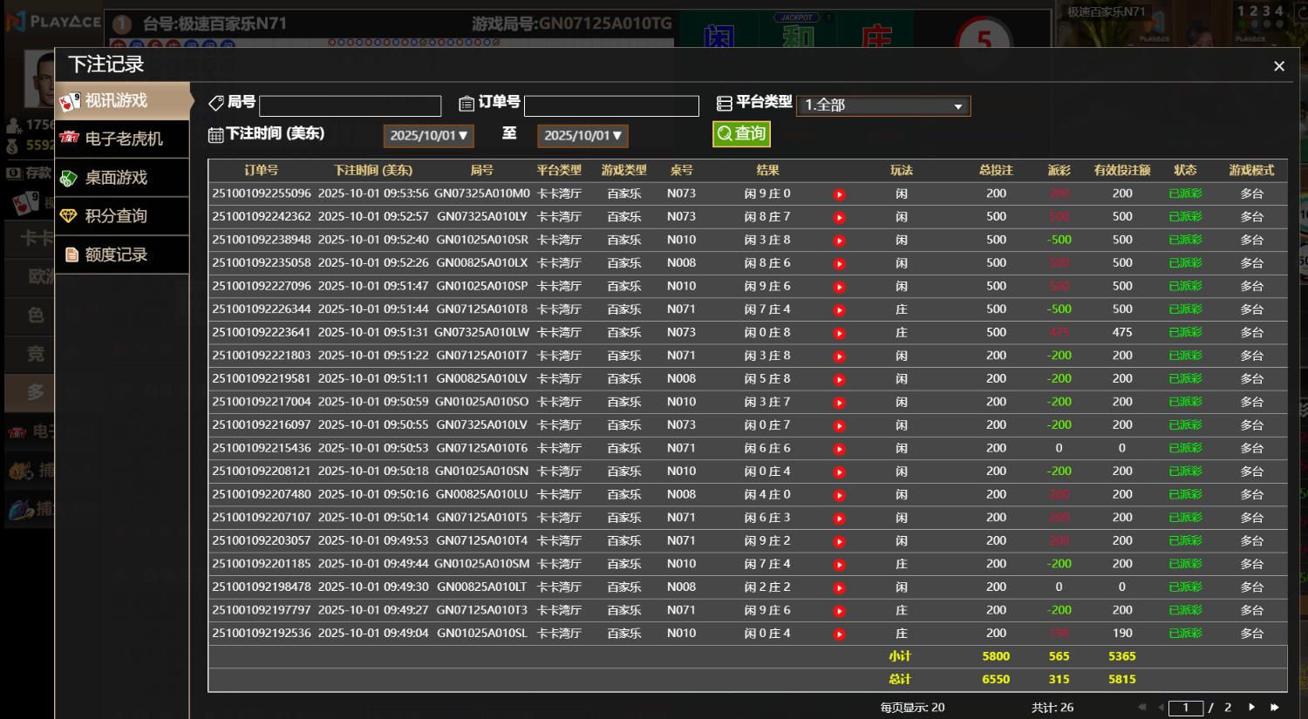Click the page number input box

click(1185, 708)
